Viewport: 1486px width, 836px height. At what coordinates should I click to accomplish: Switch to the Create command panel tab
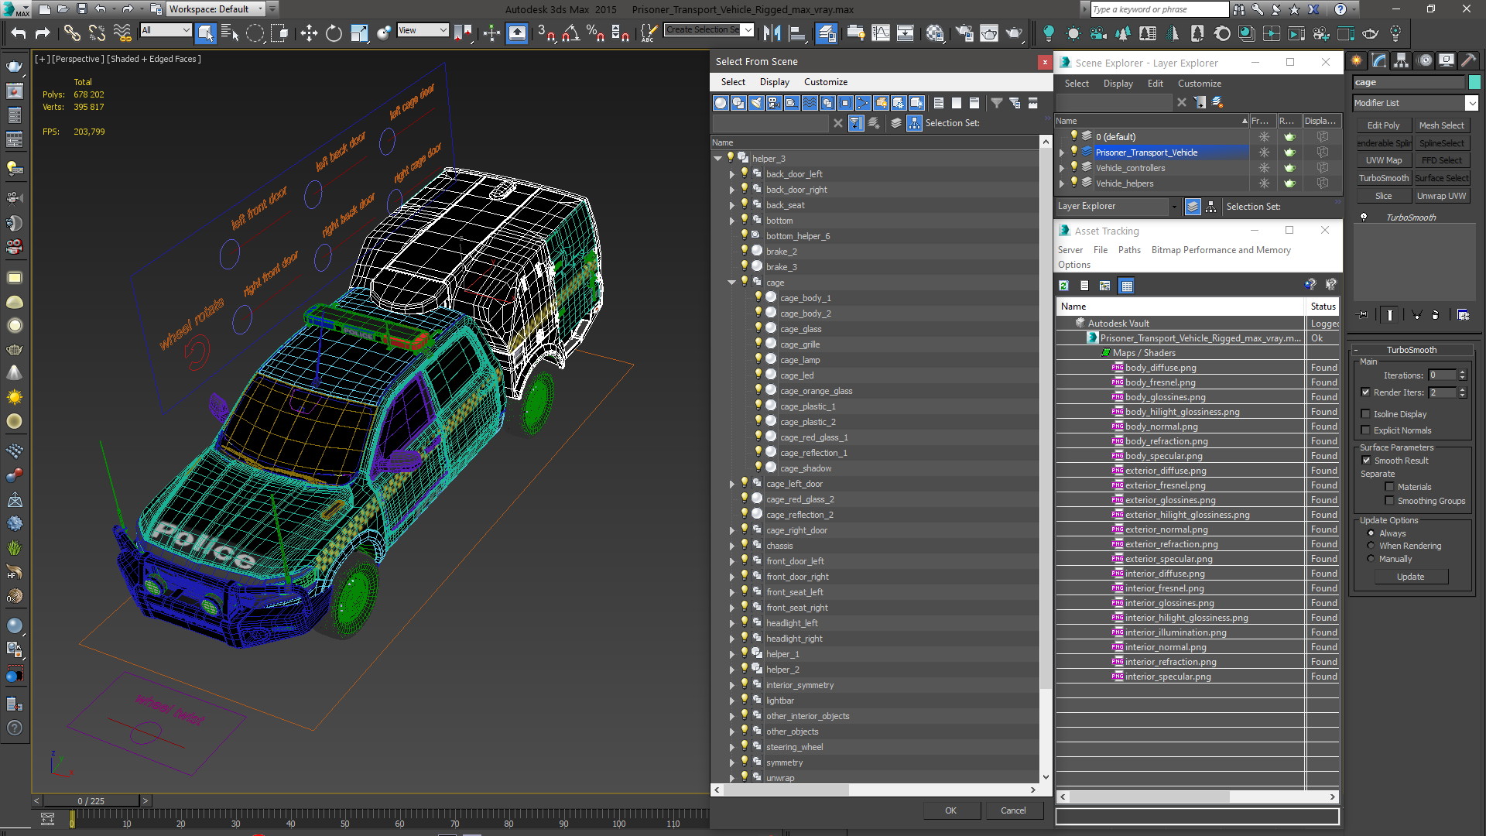pos(1357,60)
